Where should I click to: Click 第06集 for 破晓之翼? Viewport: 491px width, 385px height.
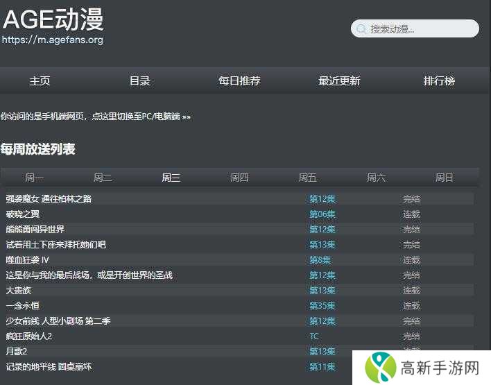(322, 214)
